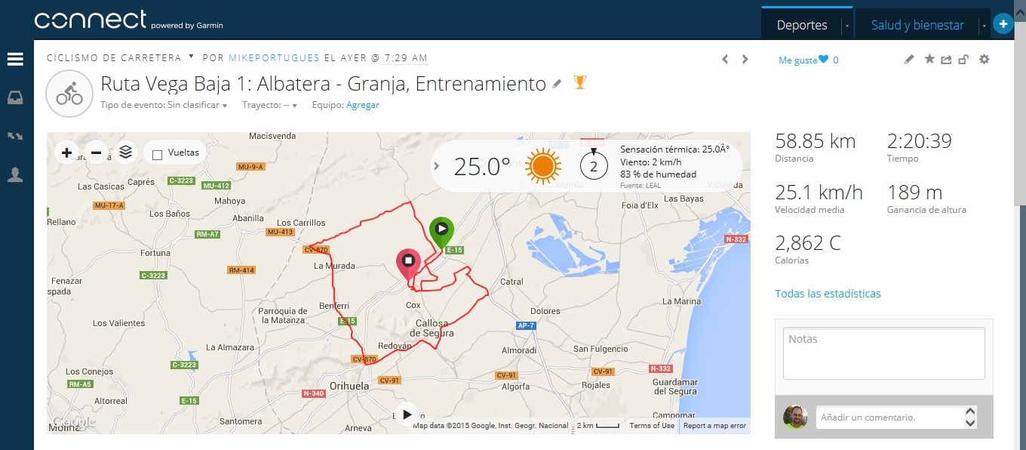
Task: Click the share export icon
Action: coord(946,59)
